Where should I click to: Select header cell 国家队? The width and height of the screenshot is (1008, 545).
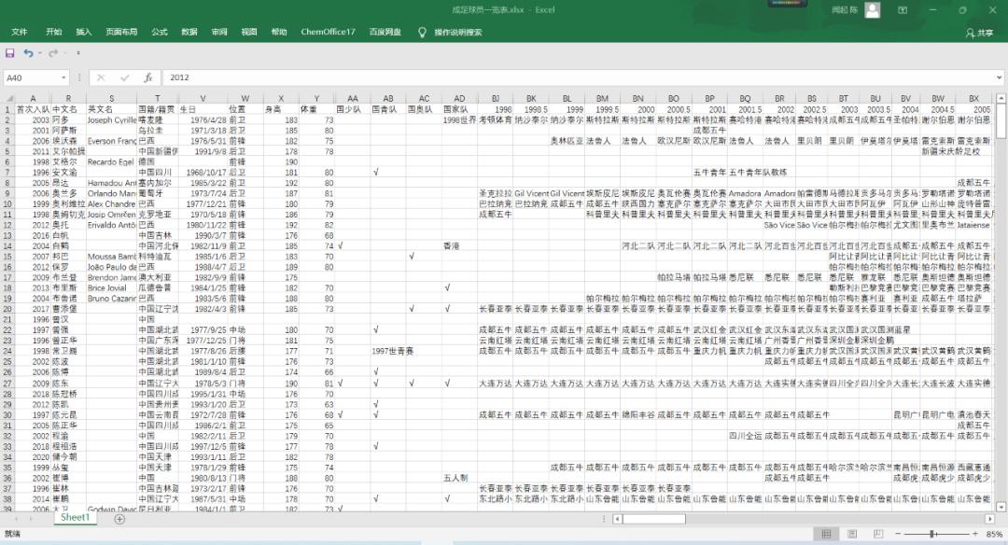click(459, 109)
